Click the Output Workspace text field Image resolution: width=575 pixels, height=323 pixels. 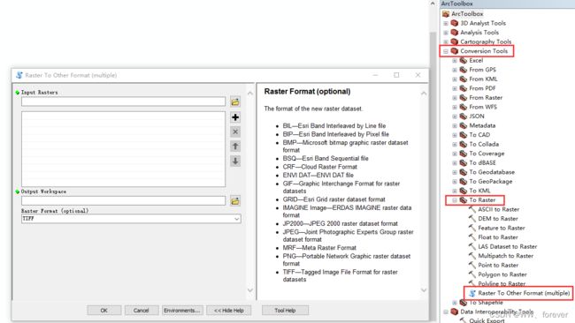[x=123, y=201]
